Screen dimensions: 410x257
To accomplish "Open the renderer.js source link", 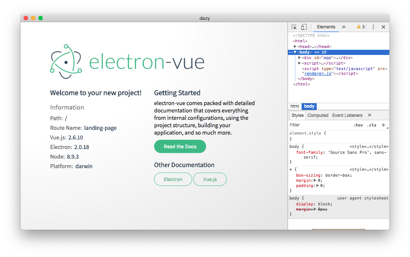I will click(x=318, y=73).
